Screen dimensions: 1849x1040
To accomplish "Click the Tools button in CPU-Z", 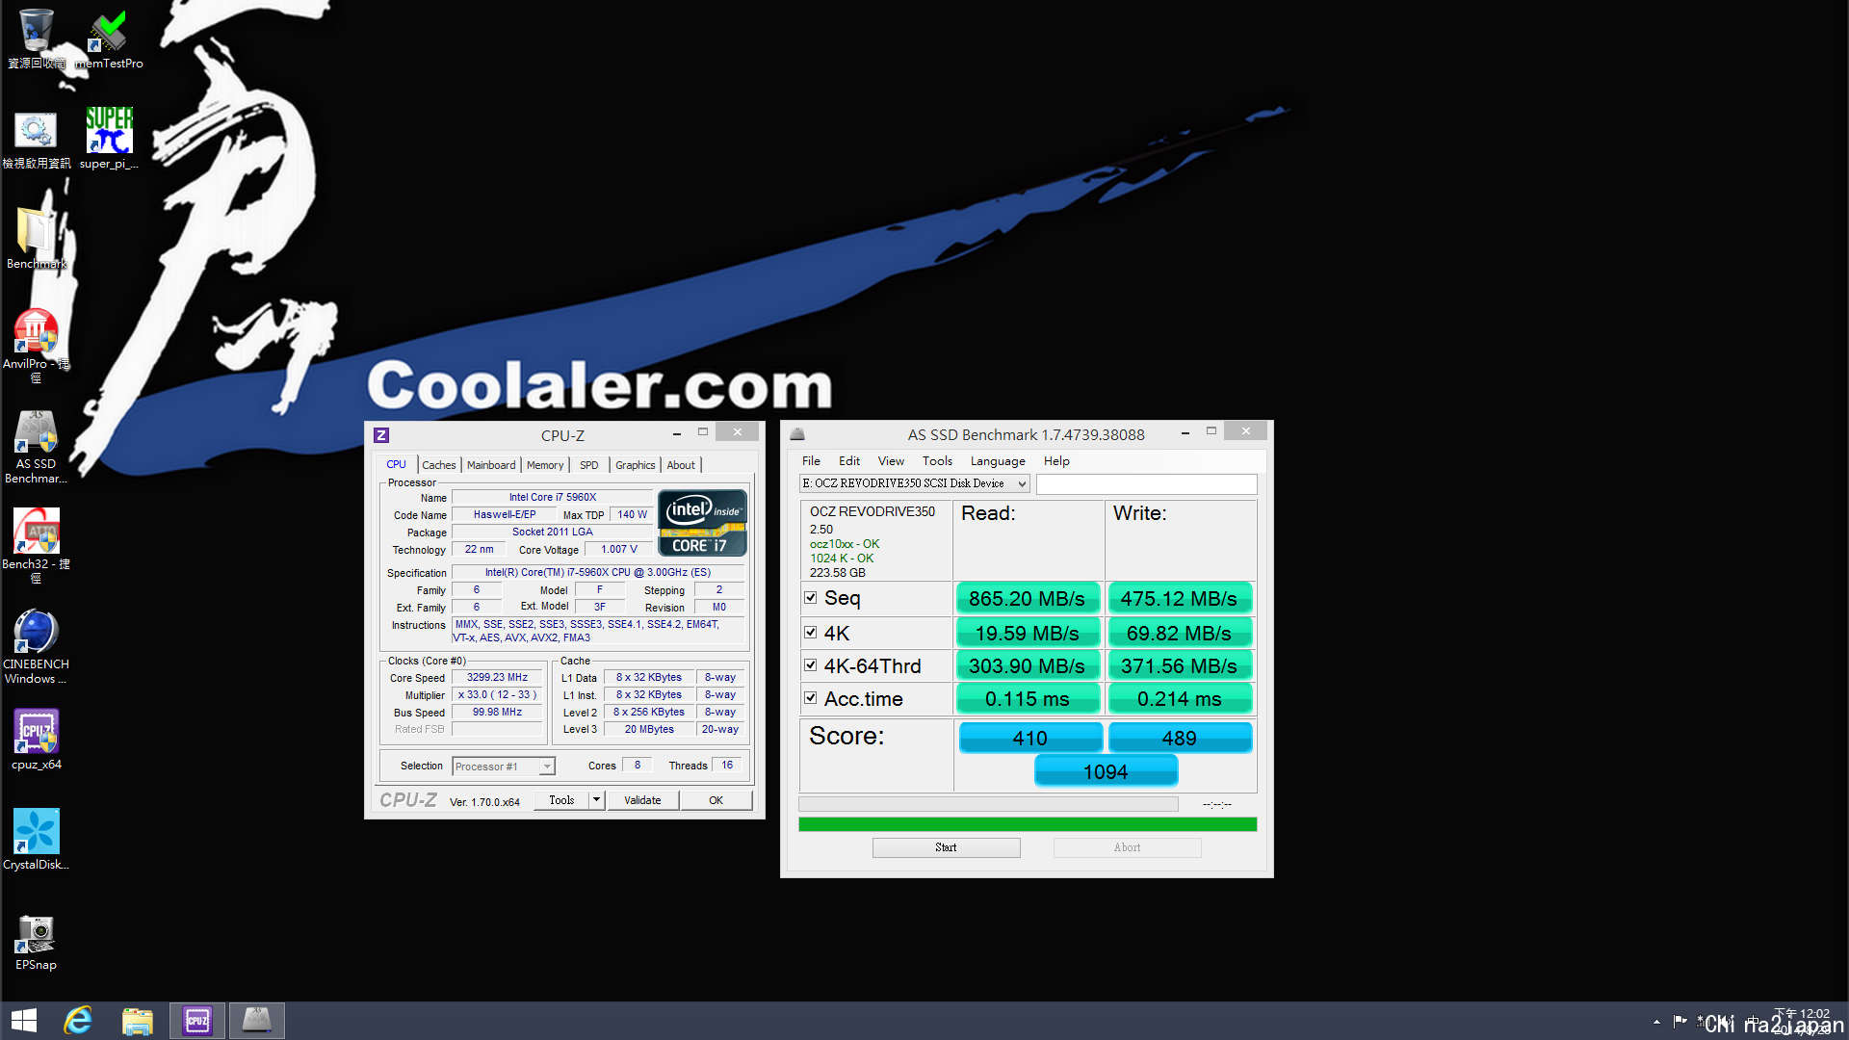I will [x=561, y=800].
